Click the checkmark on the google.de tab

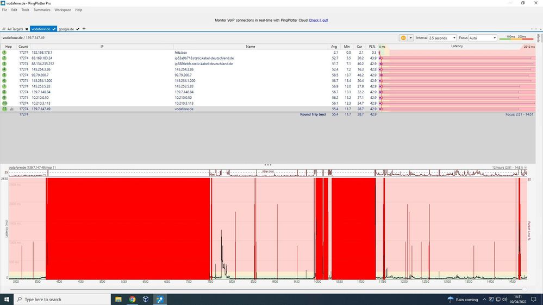click(78, 29)
